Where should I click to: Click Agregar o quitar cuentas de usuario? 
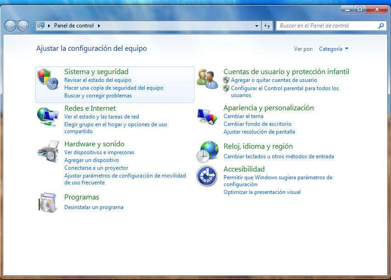point(274,80)
